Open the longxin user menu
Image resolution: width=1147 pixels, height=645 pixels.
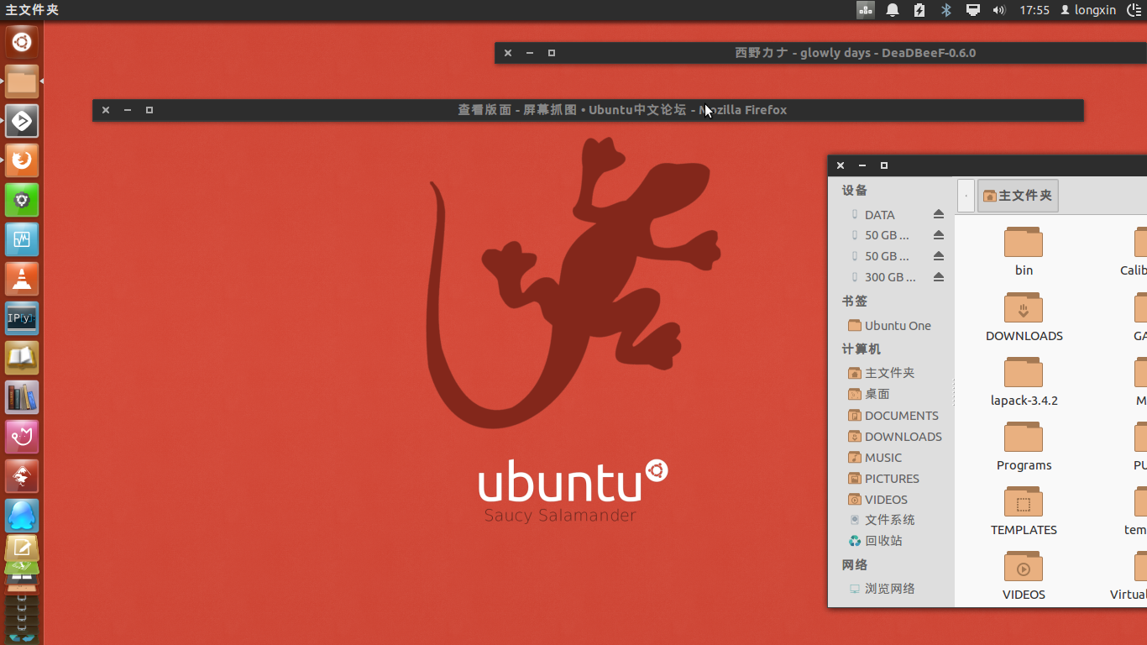tap(1088, 10)
